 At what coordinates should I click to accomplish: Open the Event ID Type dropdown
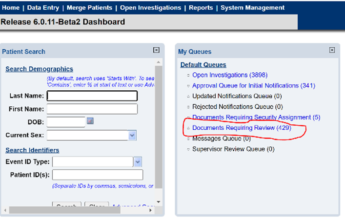tap(138, 162)
